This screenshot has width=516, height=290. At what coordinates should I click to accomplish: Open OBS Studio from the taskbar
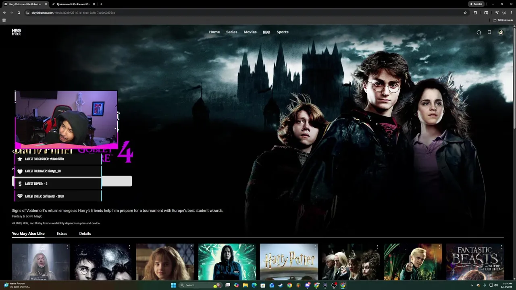pyautogui.click(x=334, y=285)
